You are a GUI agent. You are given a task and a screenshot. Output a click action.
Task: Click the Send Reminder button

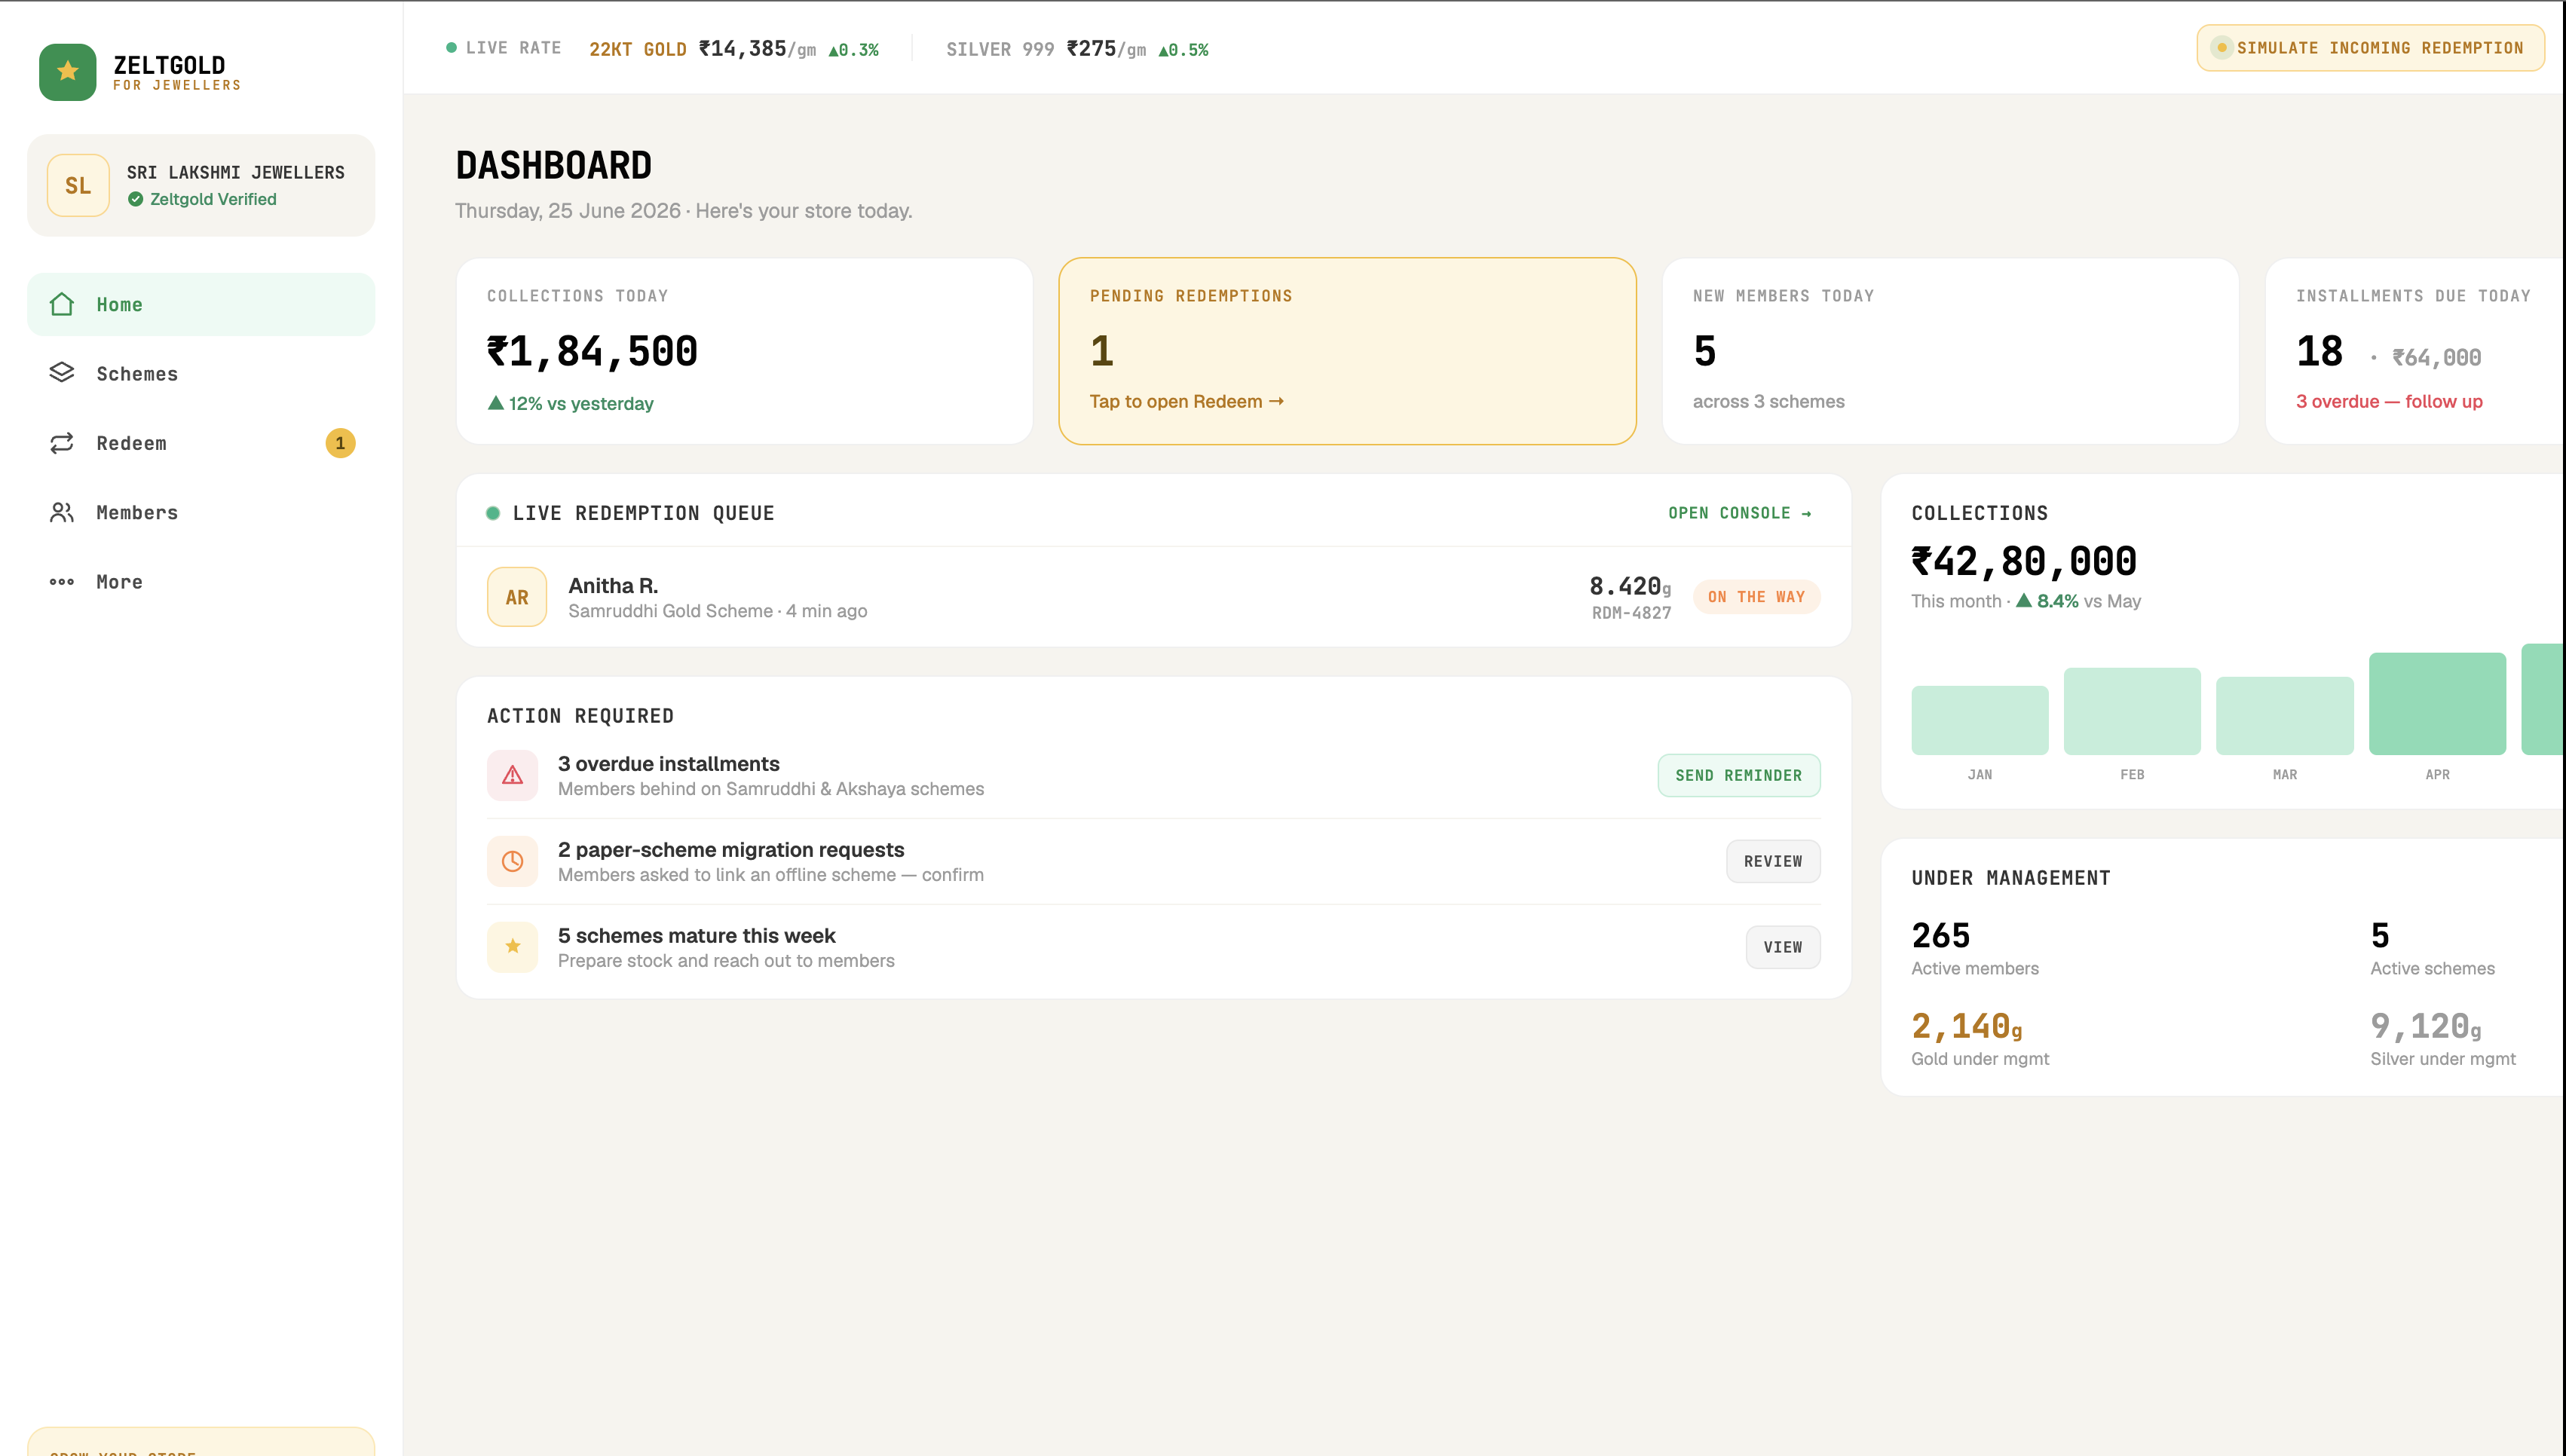(x=1739, y=775)
